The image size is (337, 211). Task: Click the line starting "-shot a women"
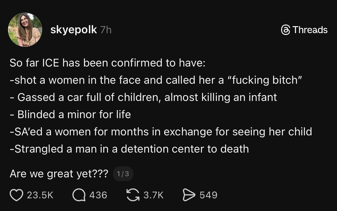point(156,80)
